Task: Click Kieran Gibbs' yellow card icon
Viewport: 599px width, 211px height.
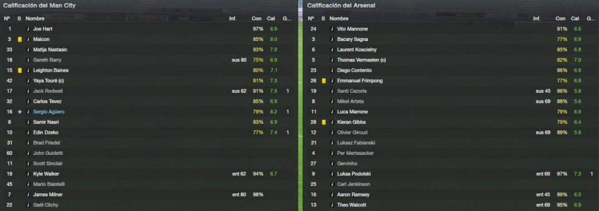Action: (323, 122)
